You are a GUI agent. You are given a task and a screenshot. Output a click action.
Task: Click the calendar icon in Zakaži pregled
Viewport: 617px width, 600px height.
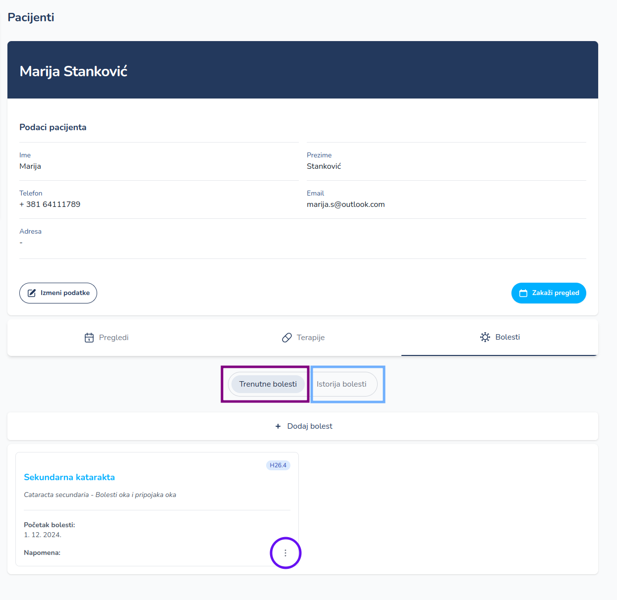click(x=523, y=293)
